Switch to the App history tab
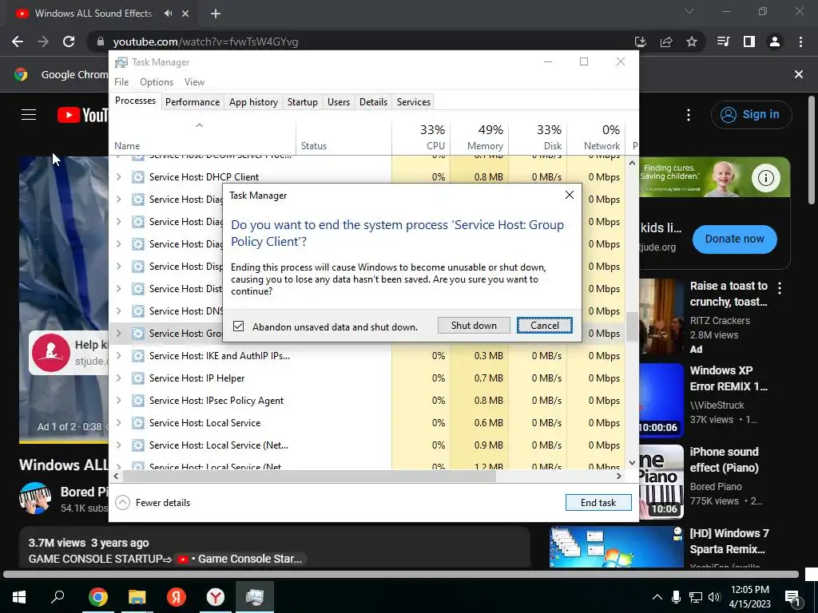The width and height of the screenshot is (818, 613). (253, 102)
